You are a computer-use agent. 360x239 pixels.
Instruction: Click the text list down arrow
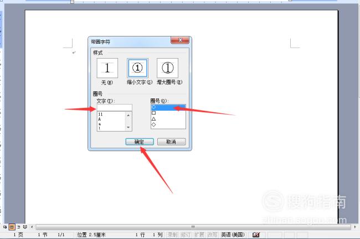click(128, 127)
